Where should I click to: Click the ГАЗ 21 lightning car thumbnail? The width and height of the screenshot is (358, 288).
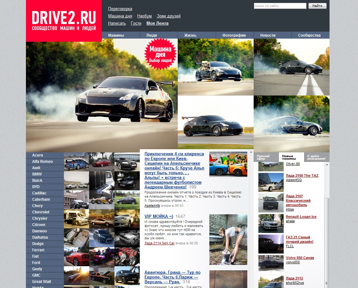271,244
